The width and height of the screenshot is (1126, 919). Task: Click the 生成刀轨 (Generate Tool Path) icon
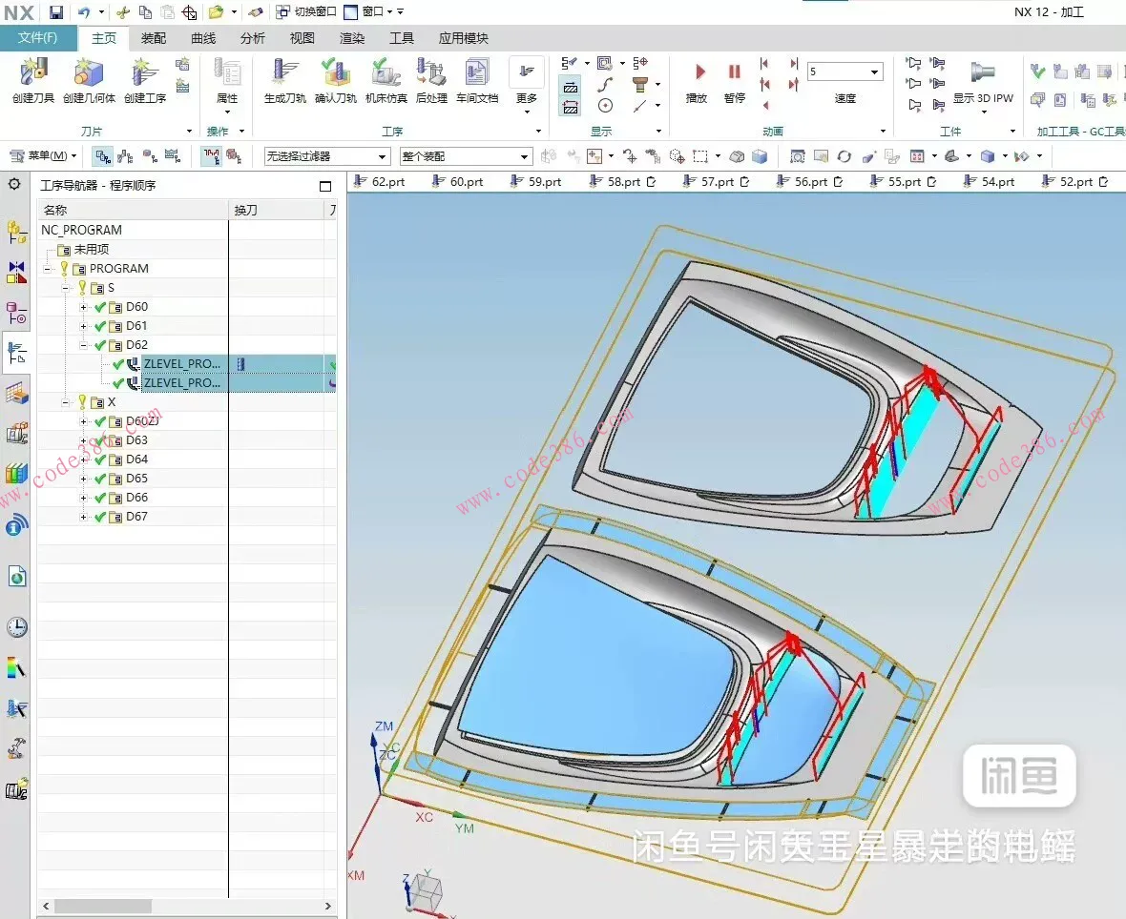click(284, 74)
